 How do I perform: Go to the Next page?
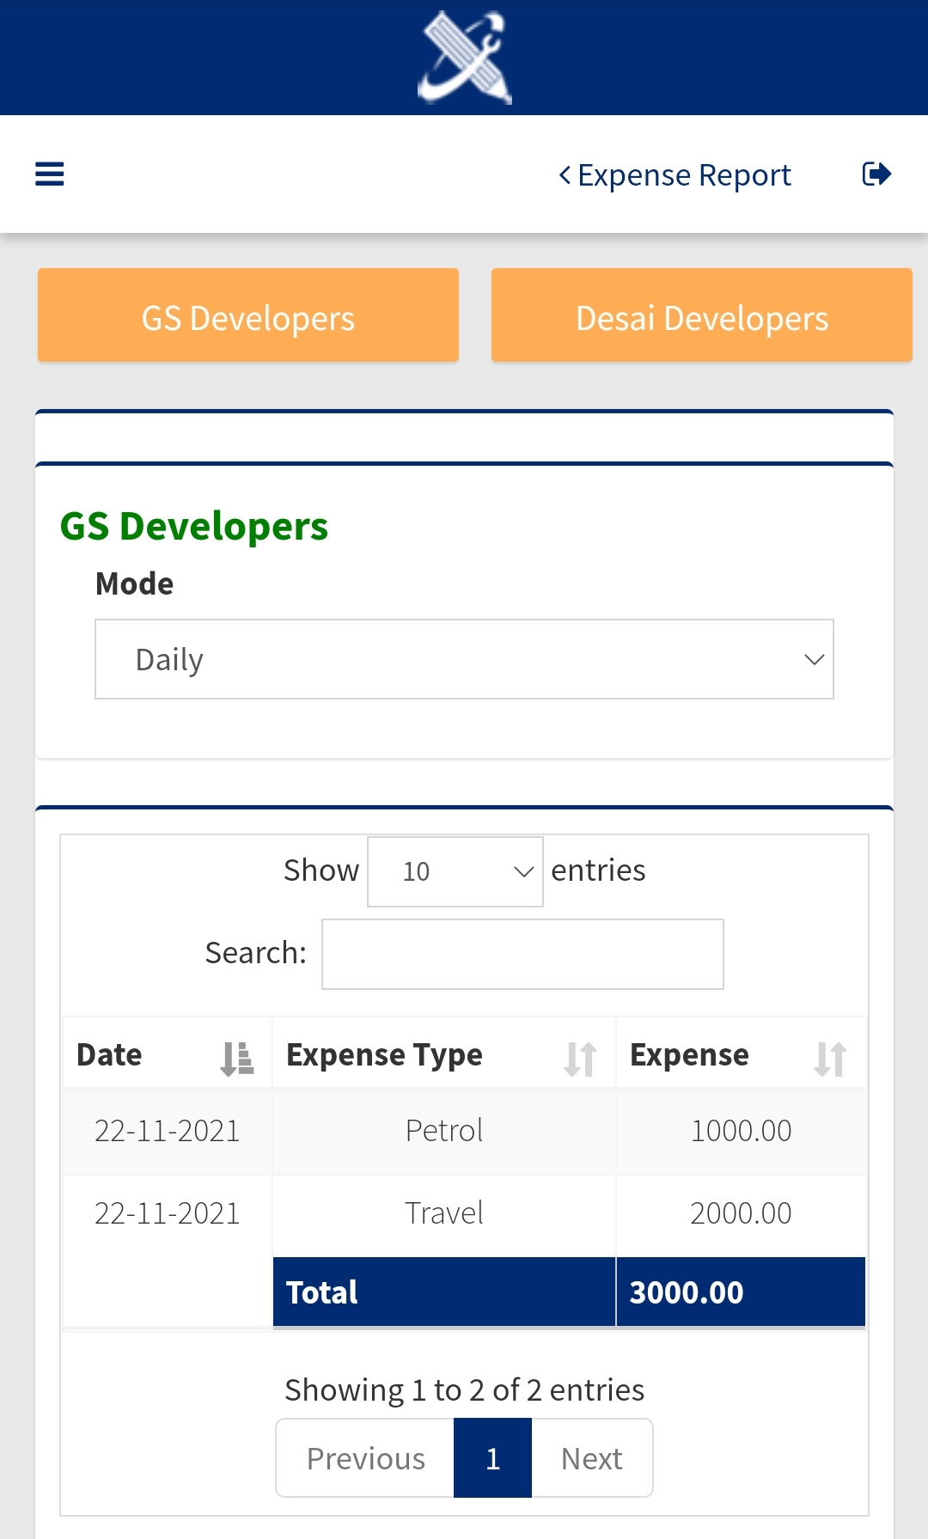tap(591, 1458)
